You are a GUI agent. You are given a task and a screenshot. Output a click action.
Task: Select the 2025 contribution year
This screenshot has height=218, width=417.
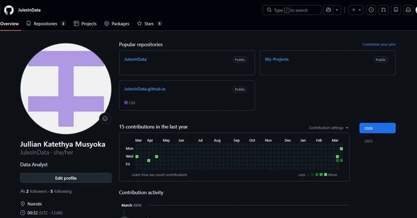[x=368, y=141]
